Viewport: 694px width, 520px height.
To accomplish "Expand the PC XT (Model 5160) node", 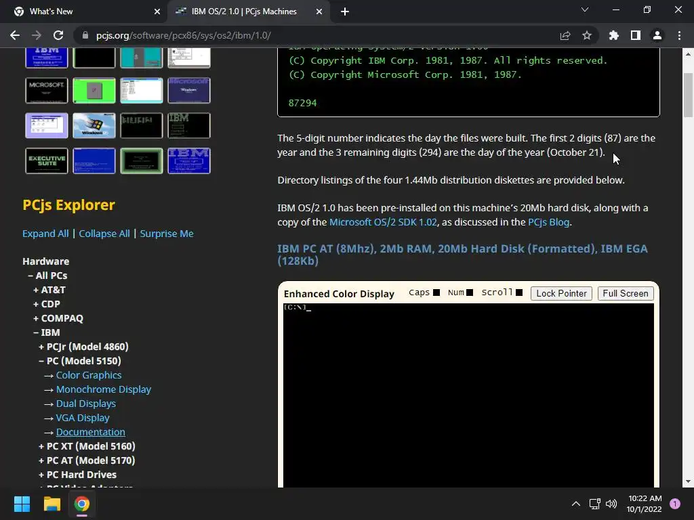I will (x=87, y=446).
